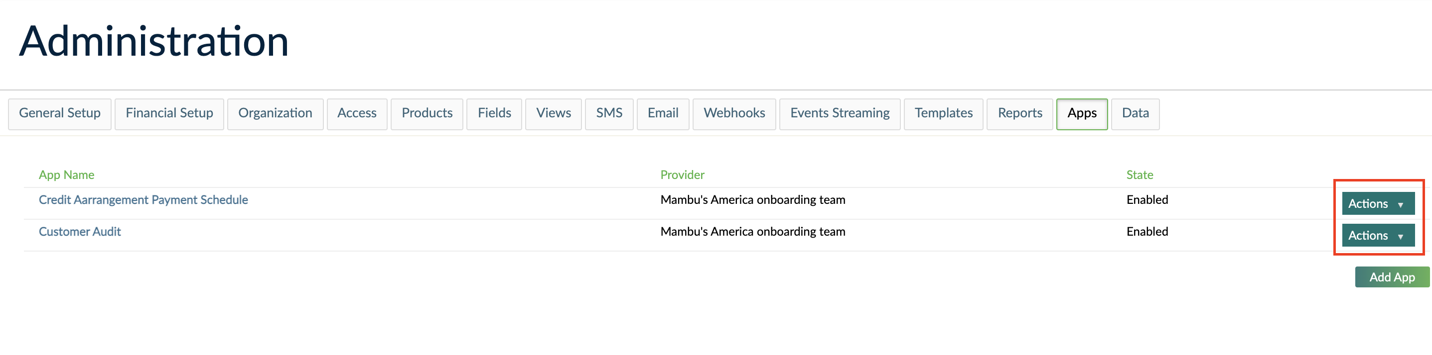This screenshot has height=355, width=1432.
Task: Select the Organization tab
Action: pyautogui.click(x=275, y=114)
